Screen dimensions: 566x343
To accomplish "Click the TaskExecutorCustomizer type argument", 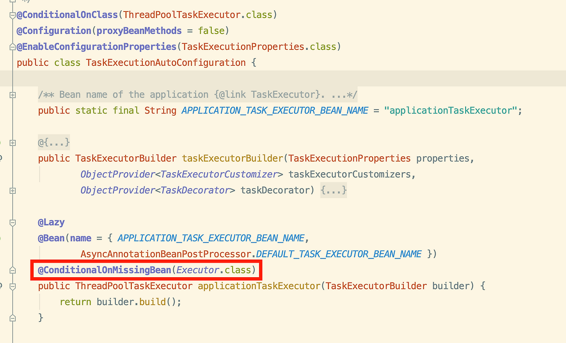I will tap(219, 174).
